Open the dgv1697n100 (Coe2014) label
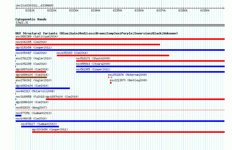 click(x=62, y=97)
